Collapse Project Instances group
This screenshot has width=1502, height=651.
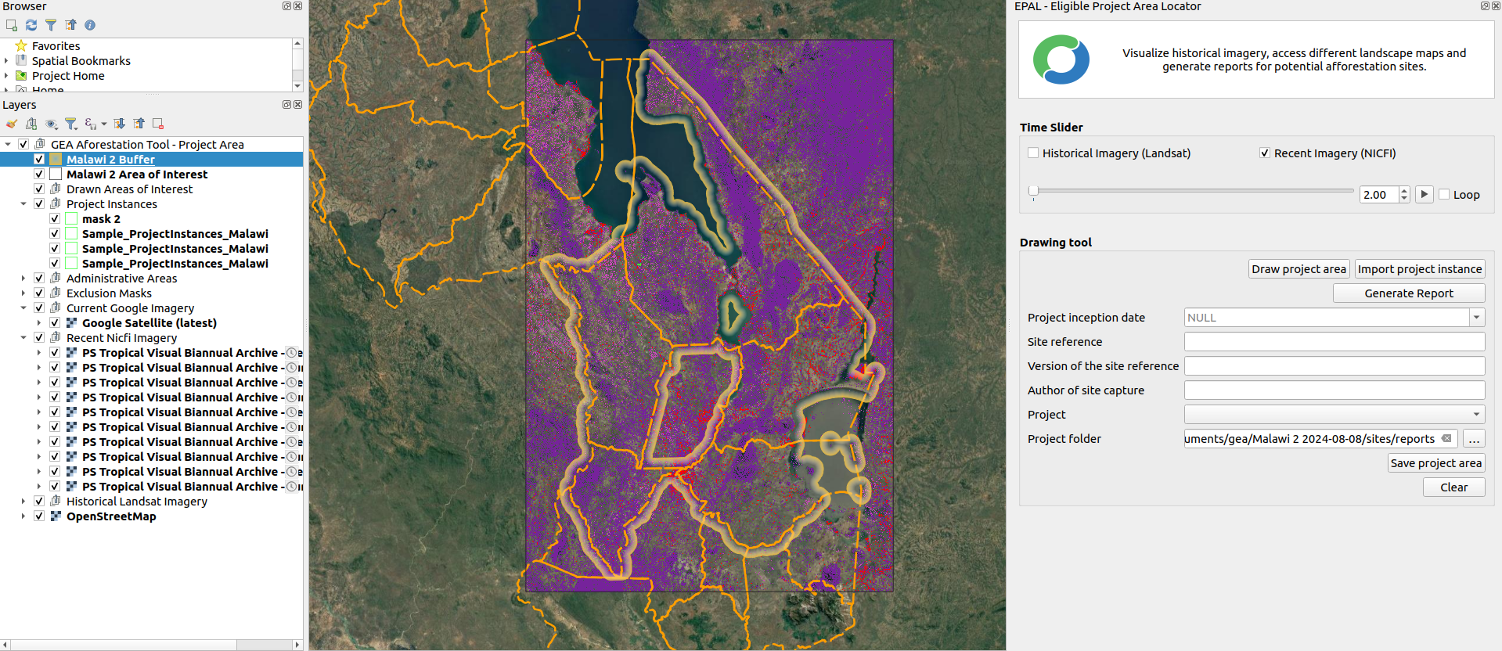(x=23, y=204)
